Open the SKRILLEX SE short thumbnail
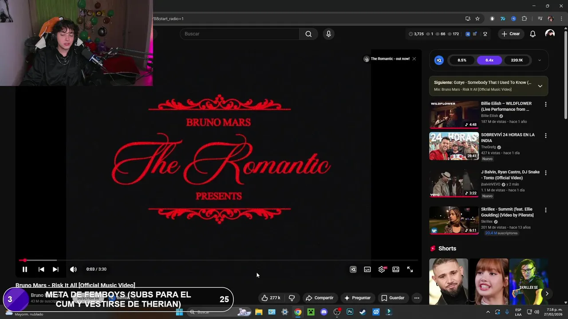 (x=529, y=281)
